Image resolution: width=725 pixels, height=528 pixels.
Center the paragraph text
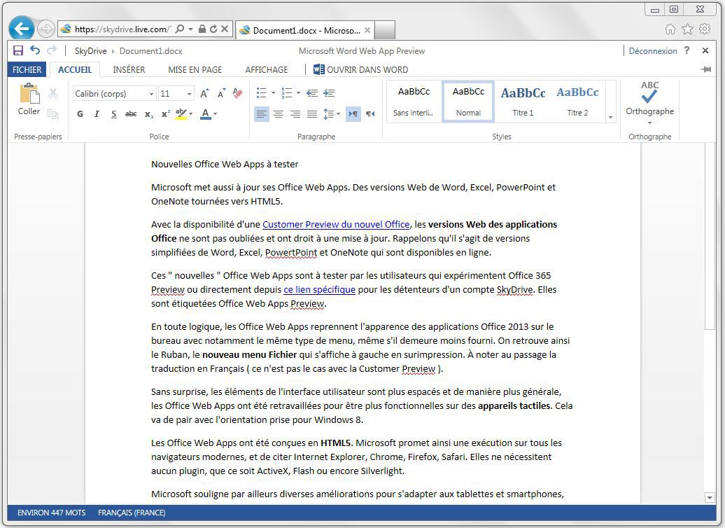click(279, 114)
